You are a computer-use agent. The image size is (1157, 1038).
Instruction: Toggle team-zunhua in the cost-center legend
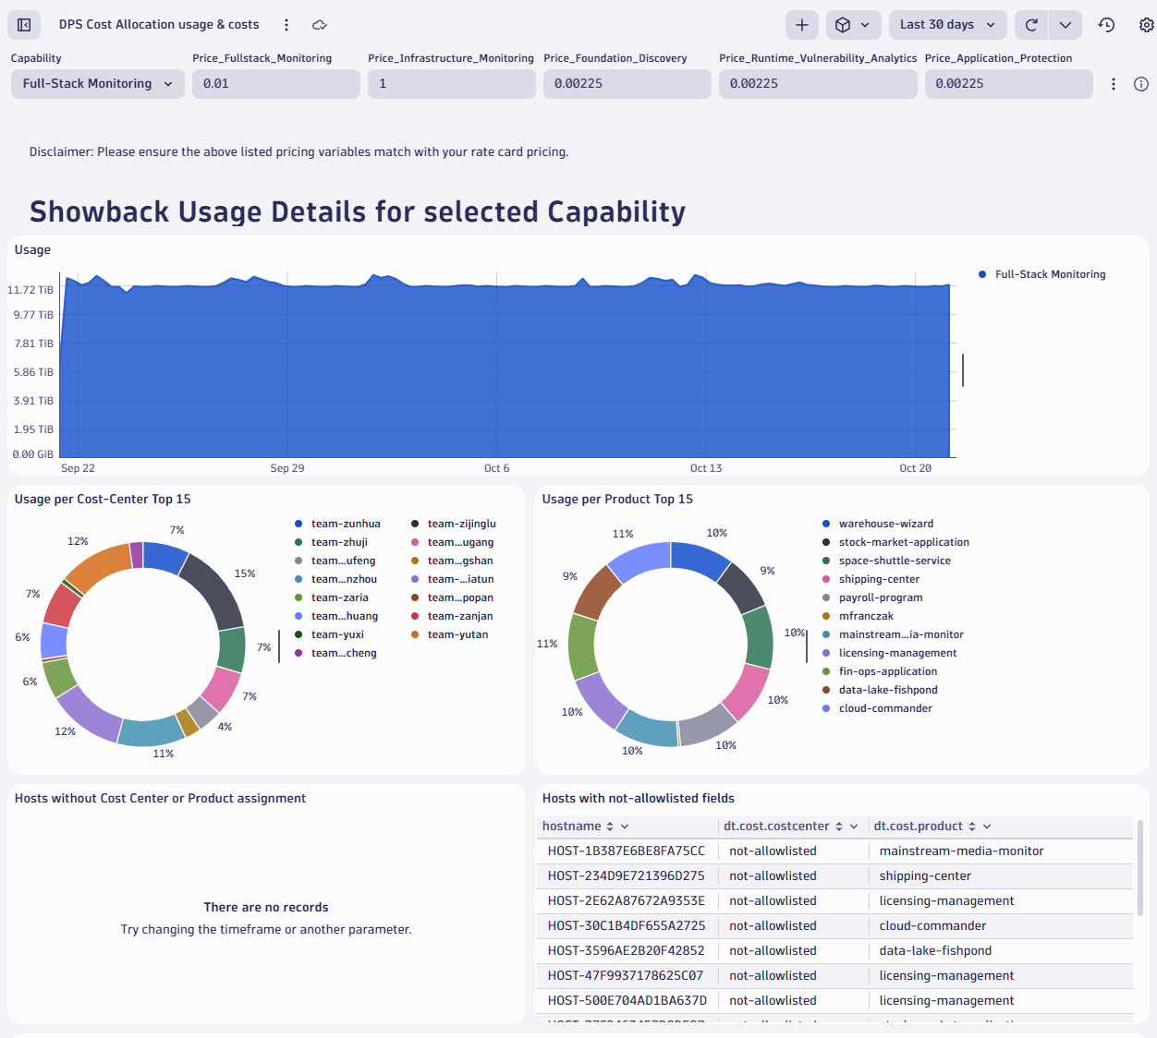344,523
